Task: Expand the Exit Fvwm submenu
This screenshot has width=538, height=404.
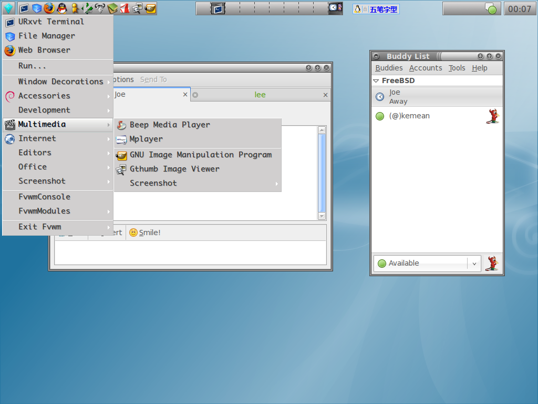Action: pos(58,227)
